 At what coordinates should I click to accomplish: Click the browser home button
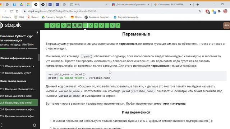point(17,11)
